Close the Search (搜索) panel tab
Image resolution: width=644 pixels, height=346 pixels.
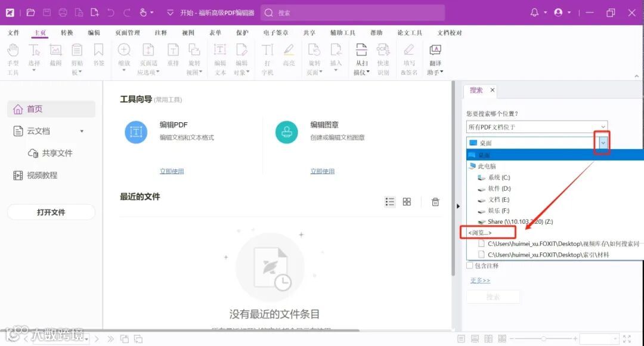coord(492,90)
